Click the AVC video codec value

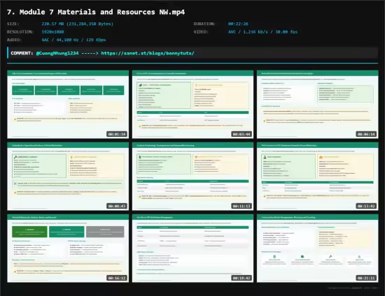(262, 32)
